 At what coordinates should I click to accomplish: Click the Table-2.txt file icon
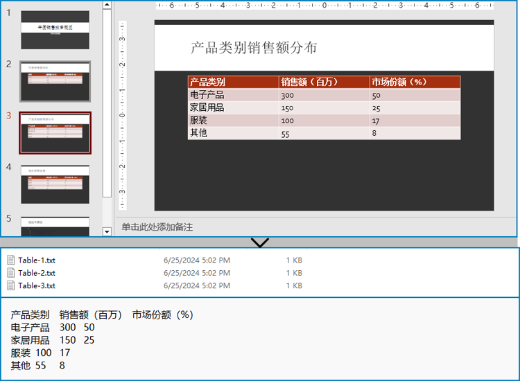point(11,273)
